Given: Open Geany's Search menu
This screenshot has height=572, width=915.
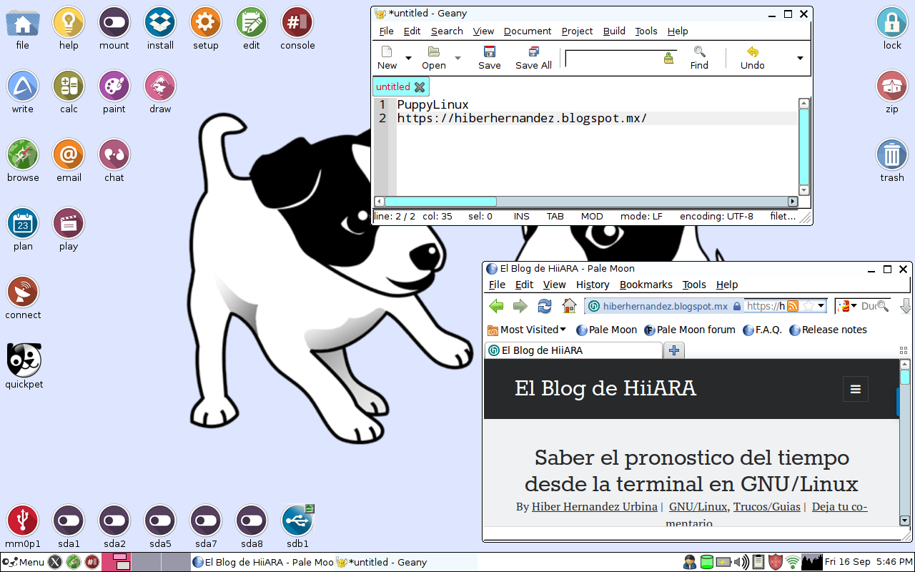Looking at the screenshot, I should [x=447, y=31].
